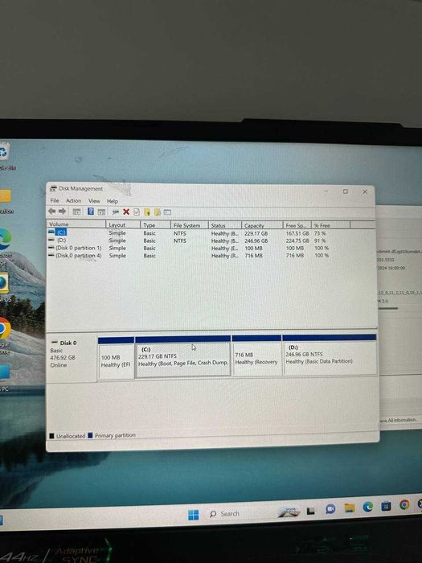422x563 pixels.
Task: Toggle the Show/Hide Console Tree toolbar icon
Action: pyautogui.click(x=76, y=212)
